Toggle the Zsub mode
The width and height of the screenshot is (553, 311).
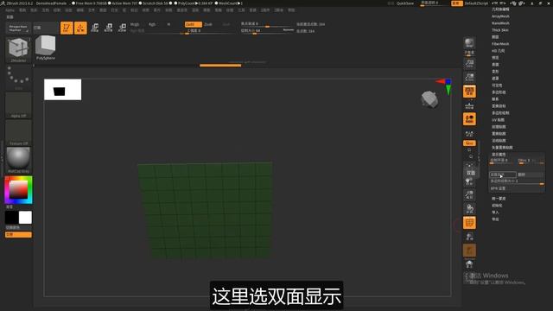[x=208, y=24]
